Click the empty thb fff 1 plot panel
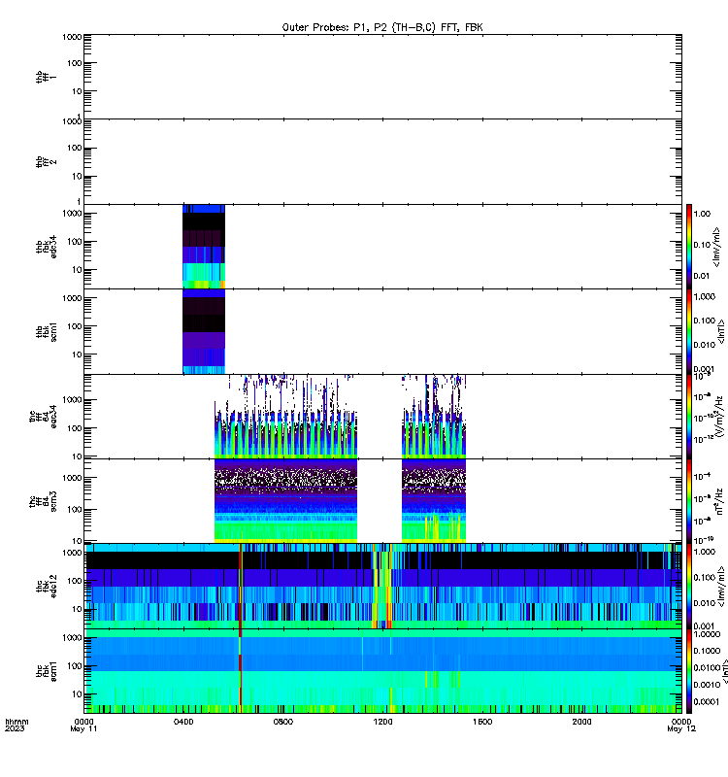Image resolution: width=728 pixels, height=777 pixels. 382,77
